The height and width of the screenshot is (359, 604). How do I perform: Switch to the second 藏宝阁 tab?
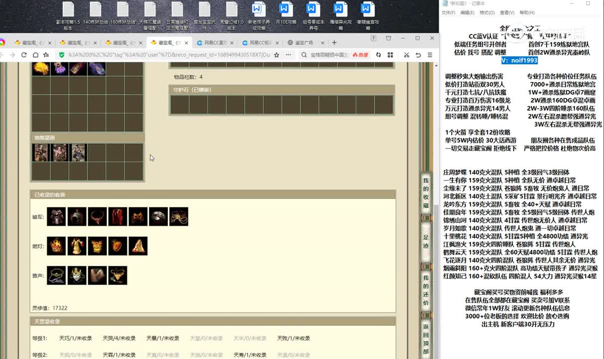77,43
